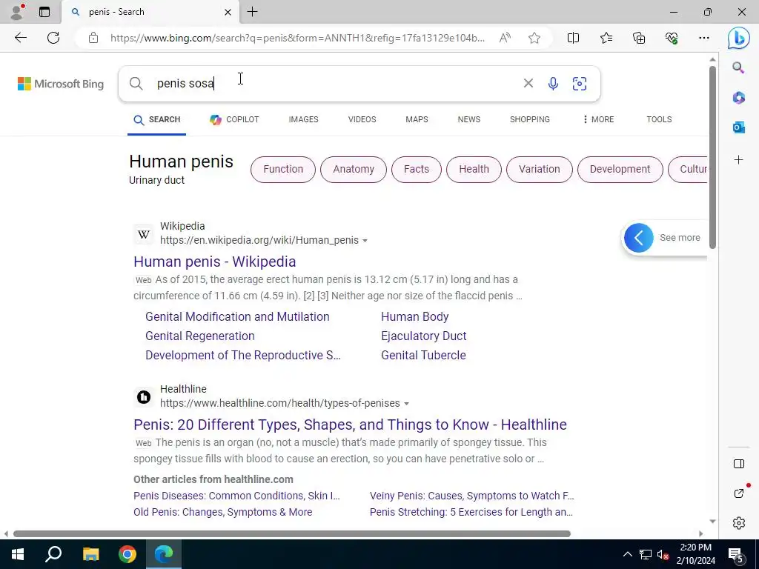This screenshot has width=759, height=569.
Task: Open Outlook from the sidebar
Action: [x=738, y=127]
